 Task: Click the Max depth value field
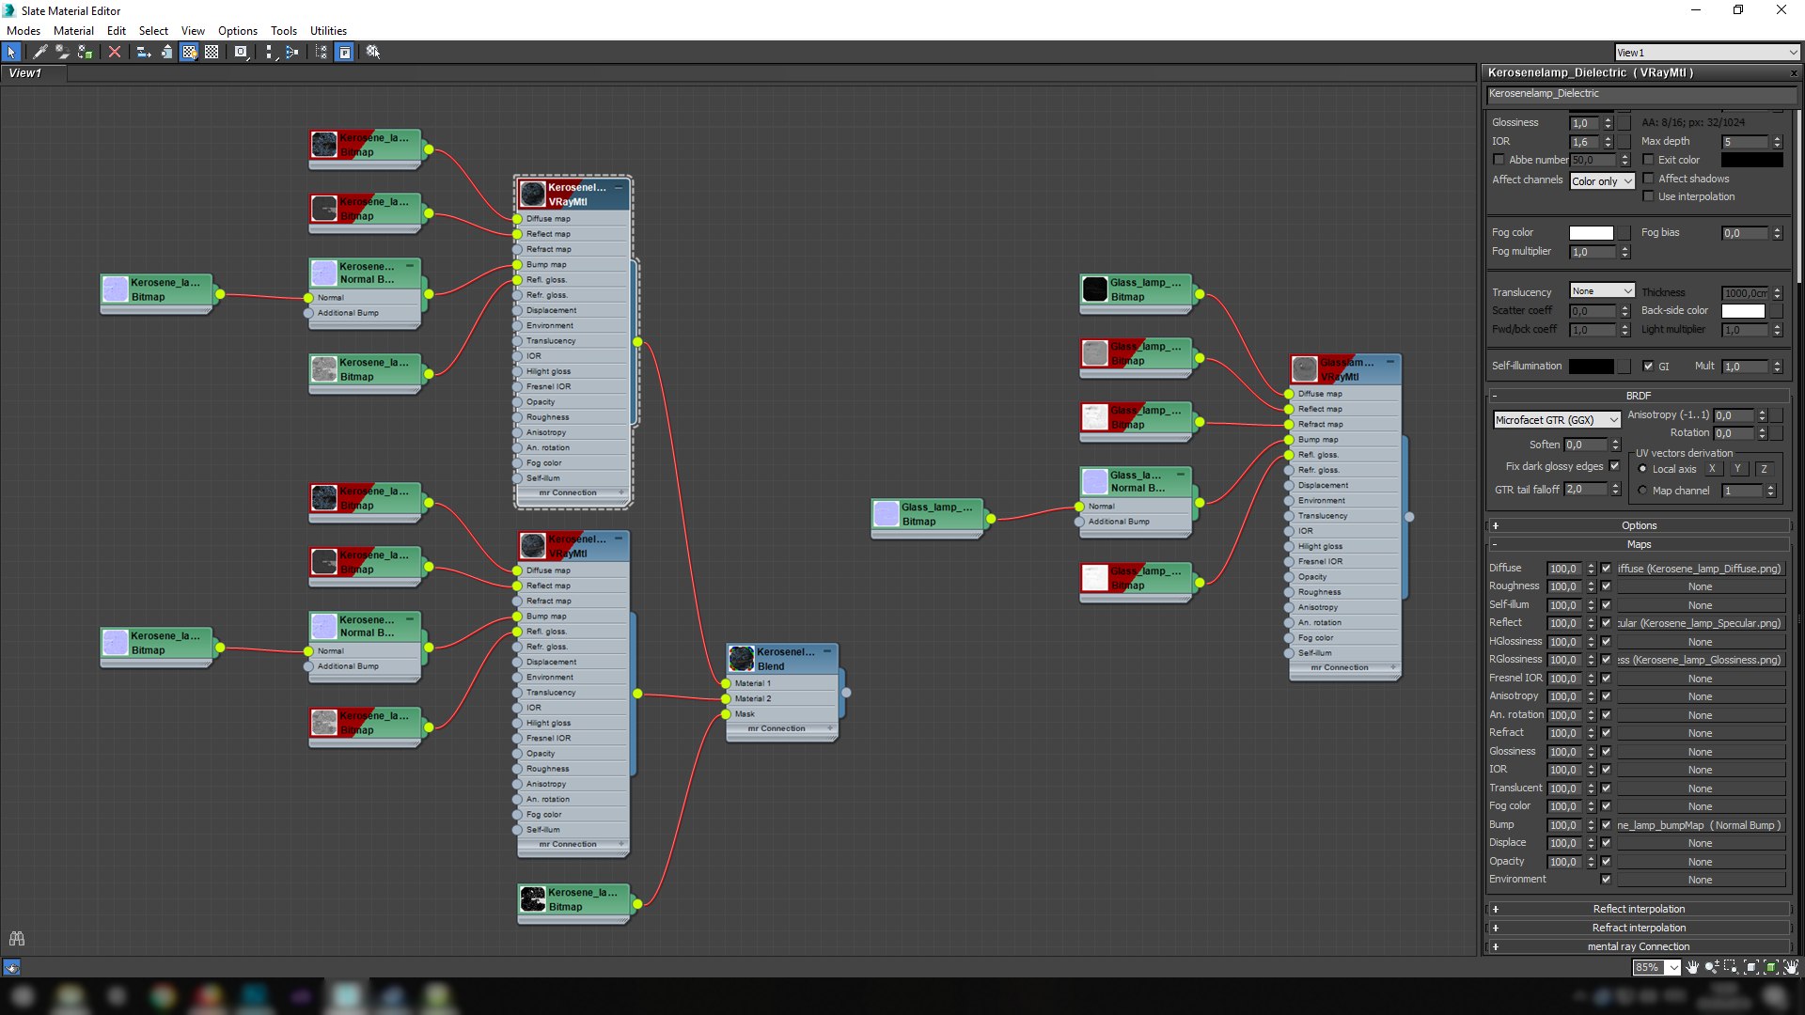(1745, 142)
